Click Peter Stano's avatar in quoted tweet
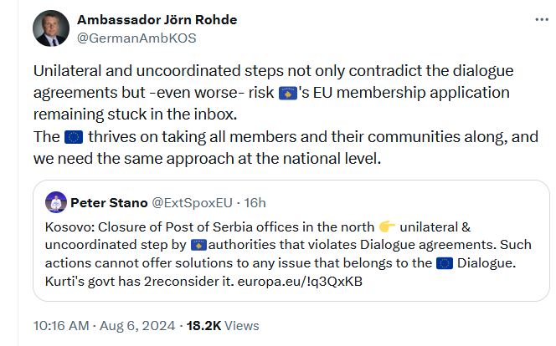Image resolution: width=556 pixels, height=346 pixels. [56, 202]
